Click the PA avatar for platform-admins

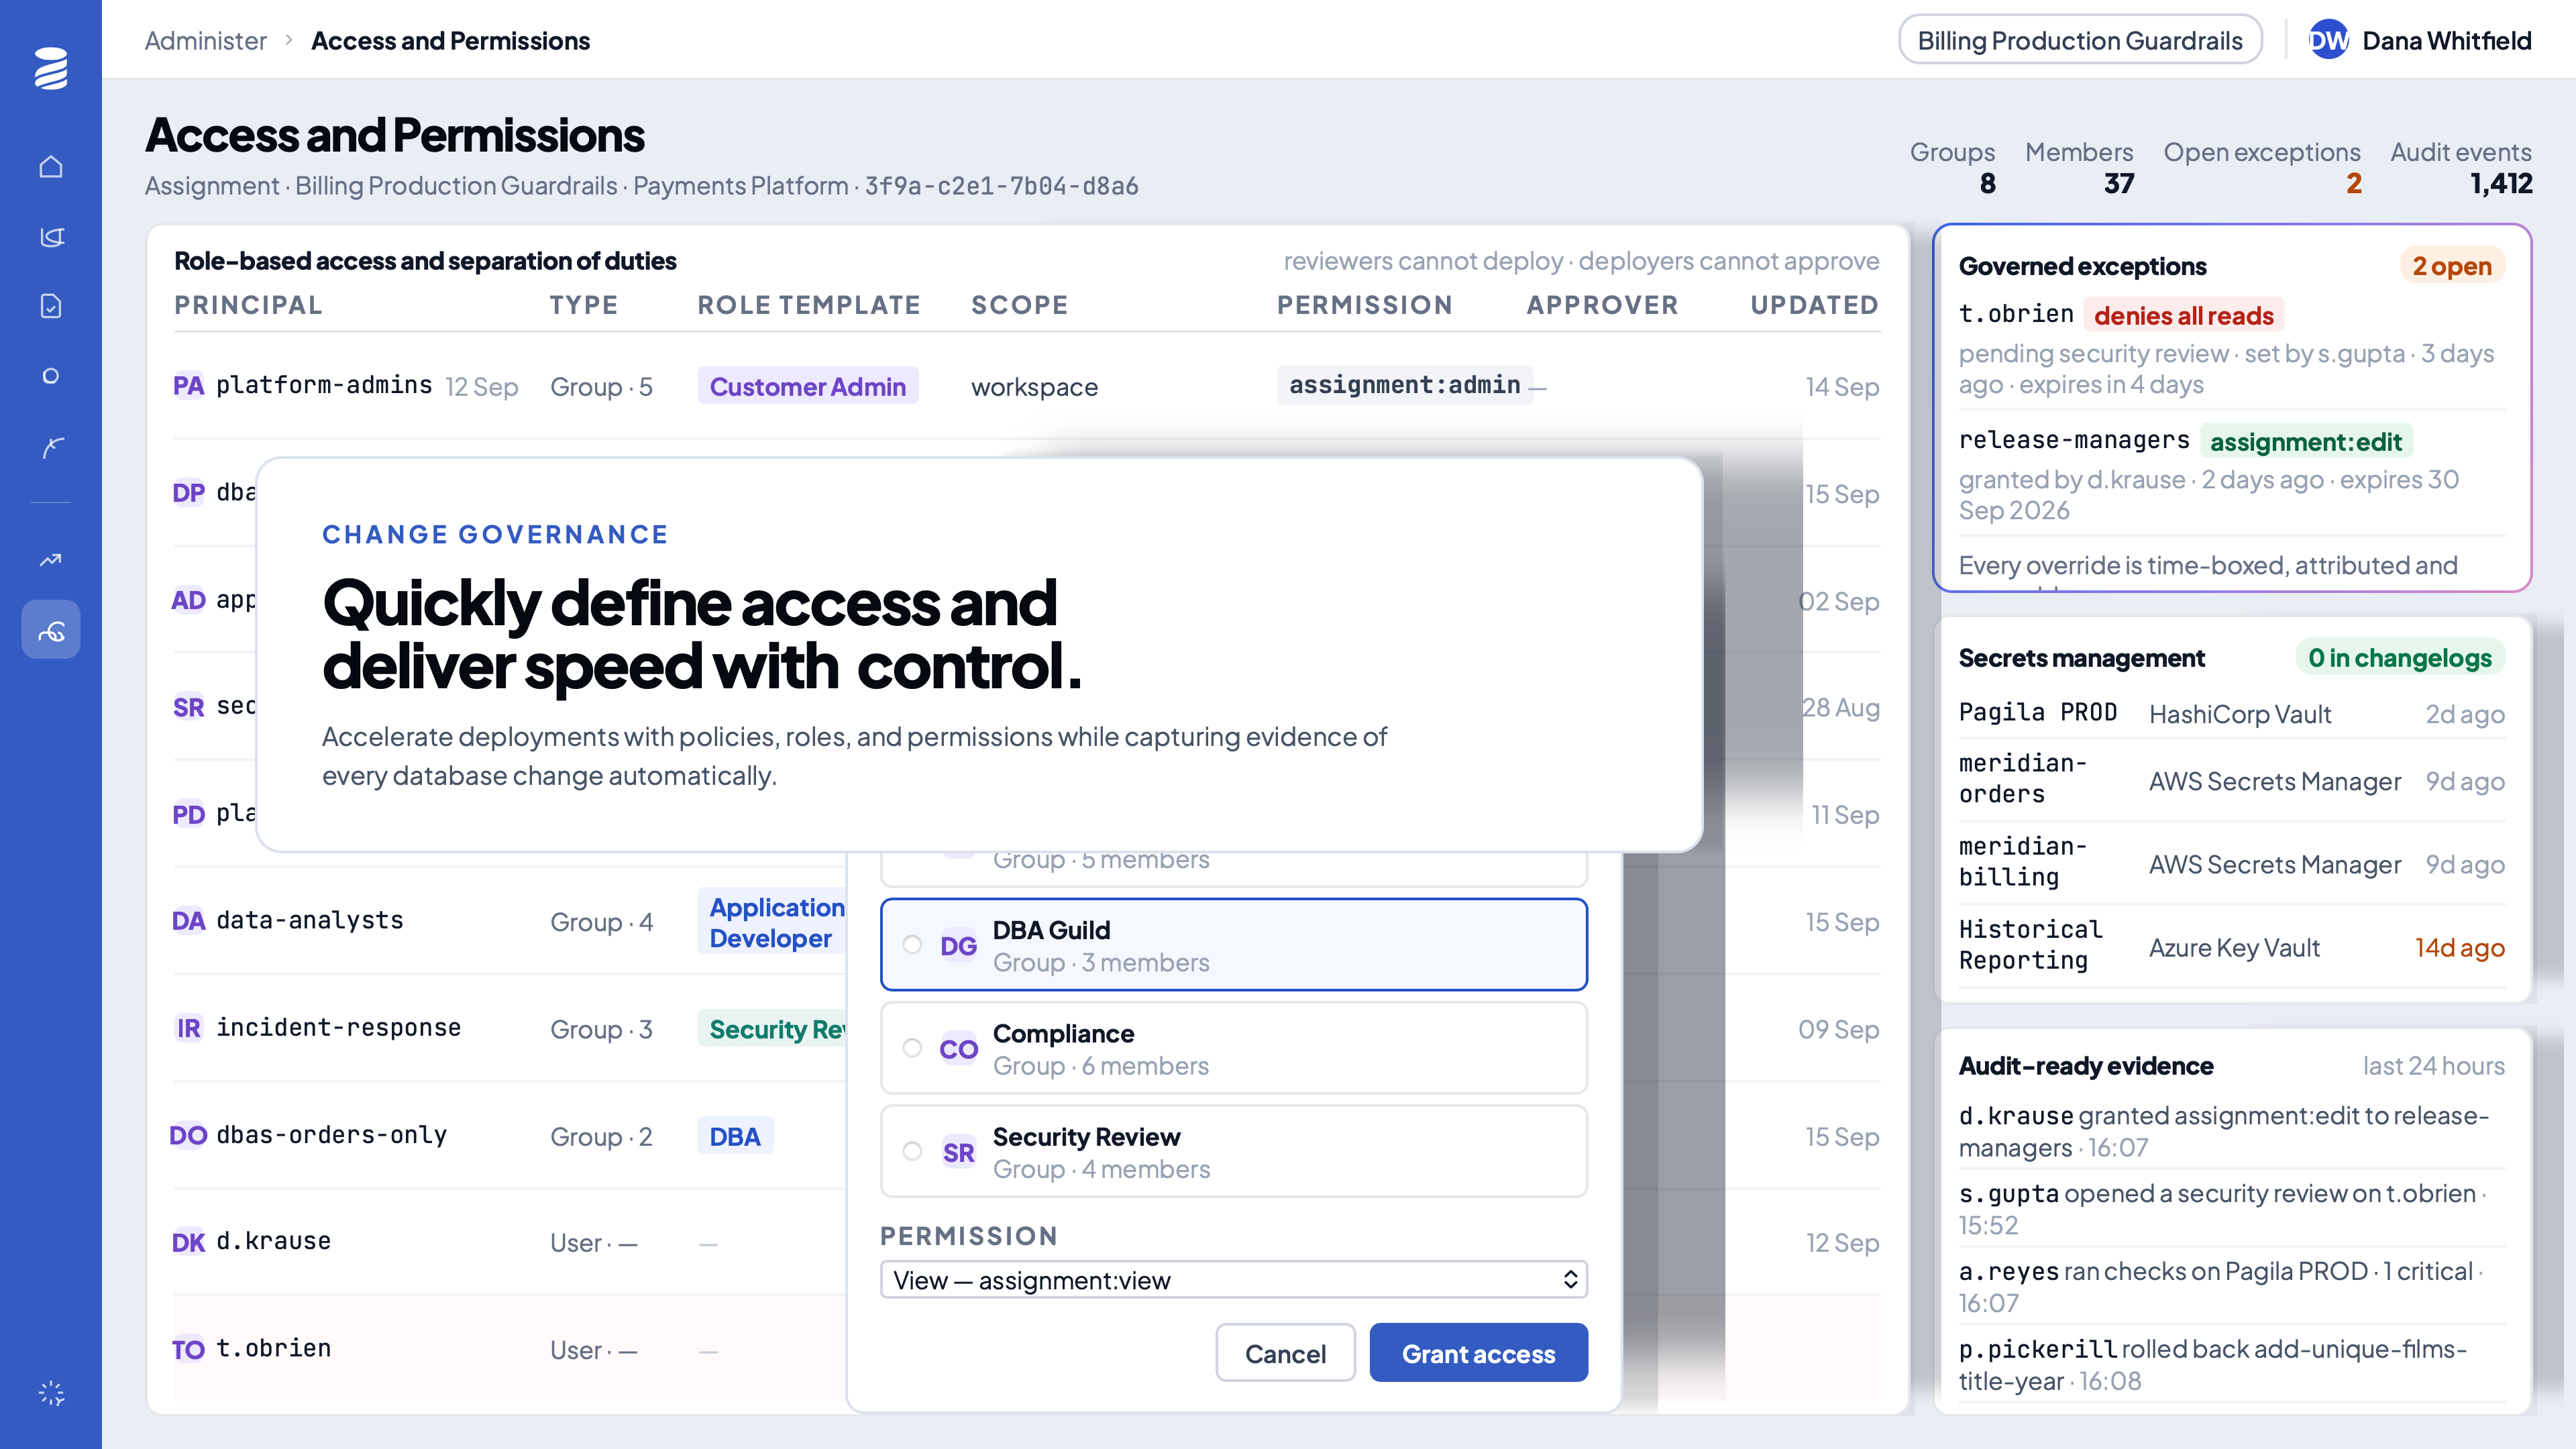pyautogui.click(x=188, y=386)
